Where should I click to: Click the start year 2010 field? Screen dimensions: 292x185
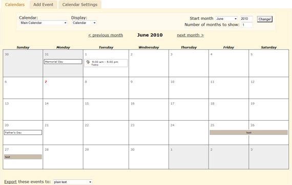246,19
